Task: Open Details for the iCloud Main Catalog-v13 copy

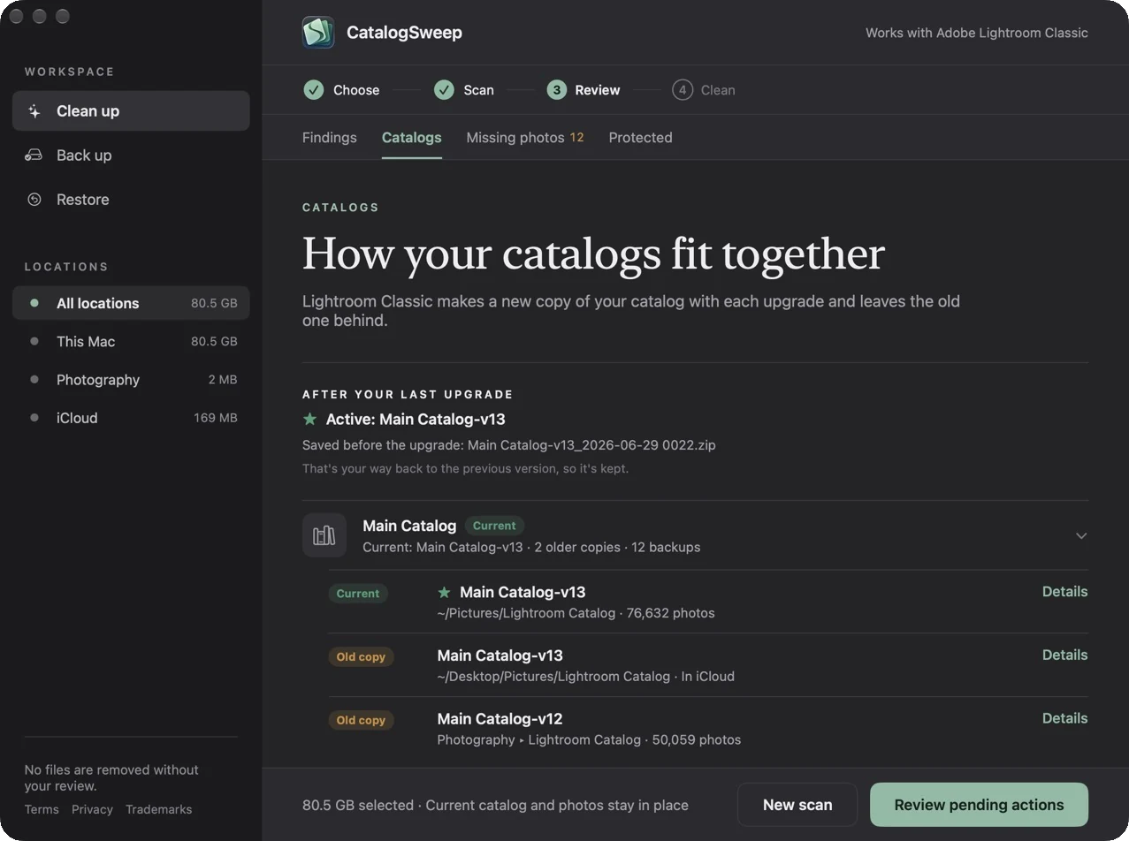Action: [1064, 655]
